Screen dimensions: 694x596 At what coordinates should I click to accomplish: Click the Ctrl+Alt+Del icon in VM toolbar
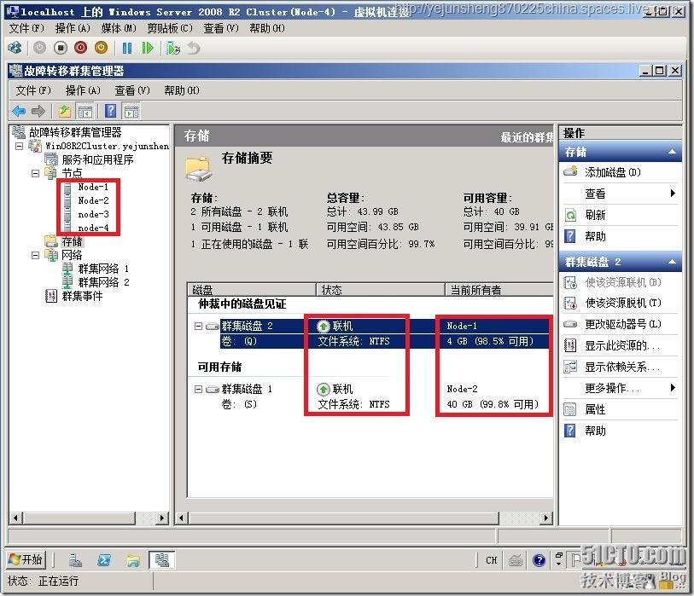point(15,48)
